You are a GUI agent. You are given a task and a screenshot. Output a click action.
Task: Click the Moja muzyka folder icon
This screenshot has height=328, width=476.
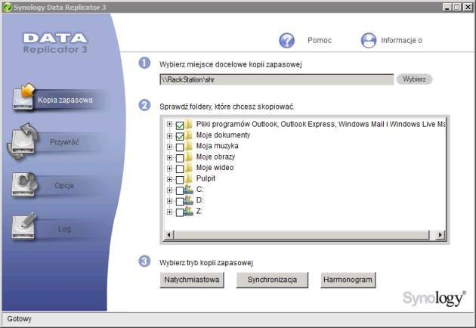click(x=189, y=146)
